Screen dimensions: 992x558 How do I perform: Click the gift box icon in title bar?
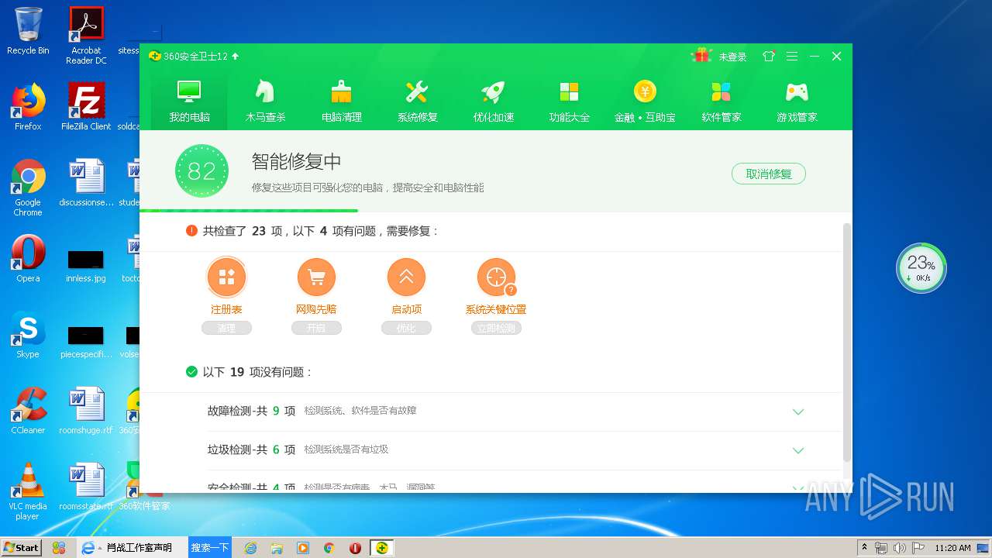(x=702, y=56)
